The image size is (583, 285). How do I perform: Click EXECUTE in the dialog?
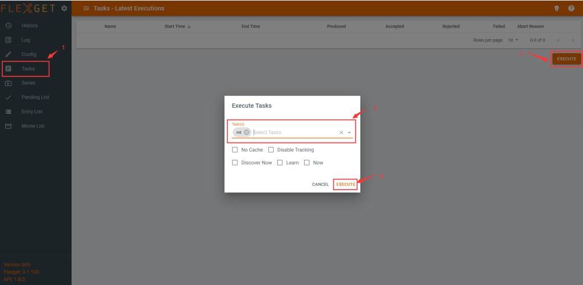346,184
